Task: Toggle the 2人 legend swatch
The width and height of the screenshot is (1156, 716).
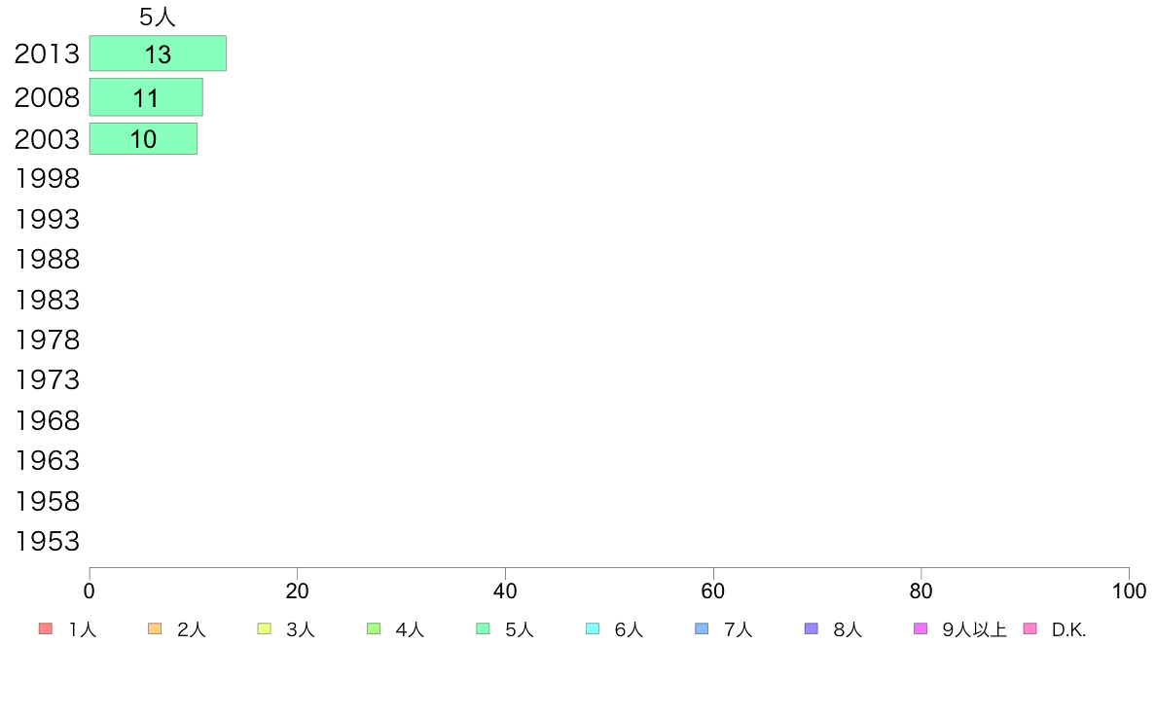Action: tap(155, 629)
